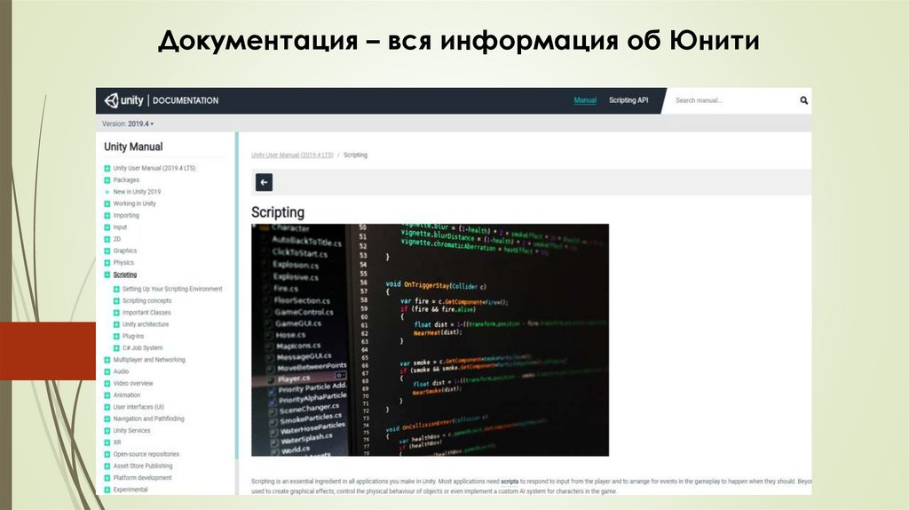Expand the Video overview node
This screenshot has width=909, height=510.
pyautogui.click(x=107, y=384)
